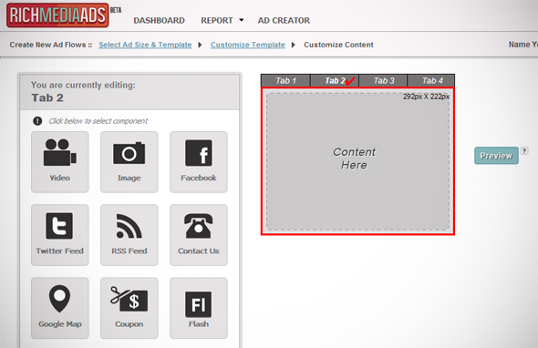Open the help icon beside Preview
The width and height of the screenshot is (538, 348).
[x=524, y=151]
